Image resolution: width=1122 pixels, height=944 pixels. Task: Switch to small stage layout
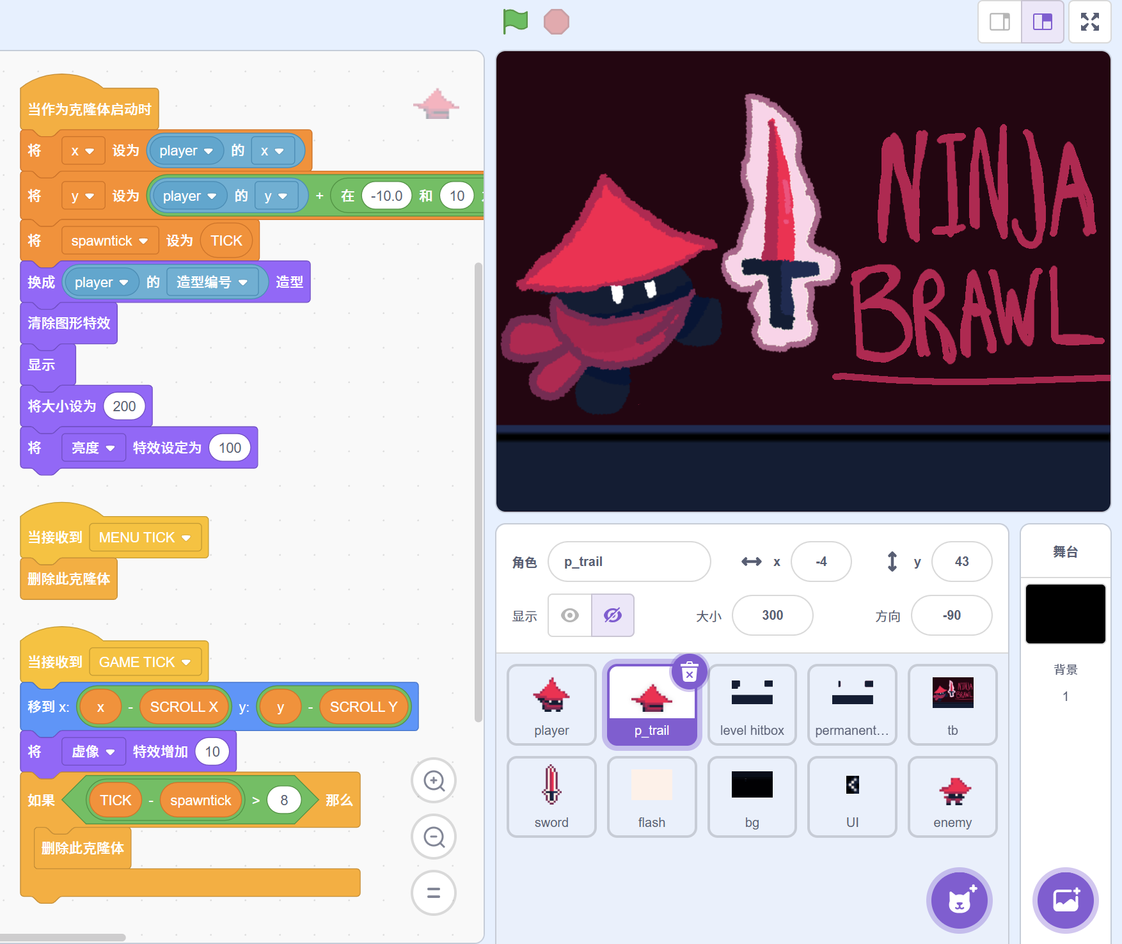tap(1000, 22)
